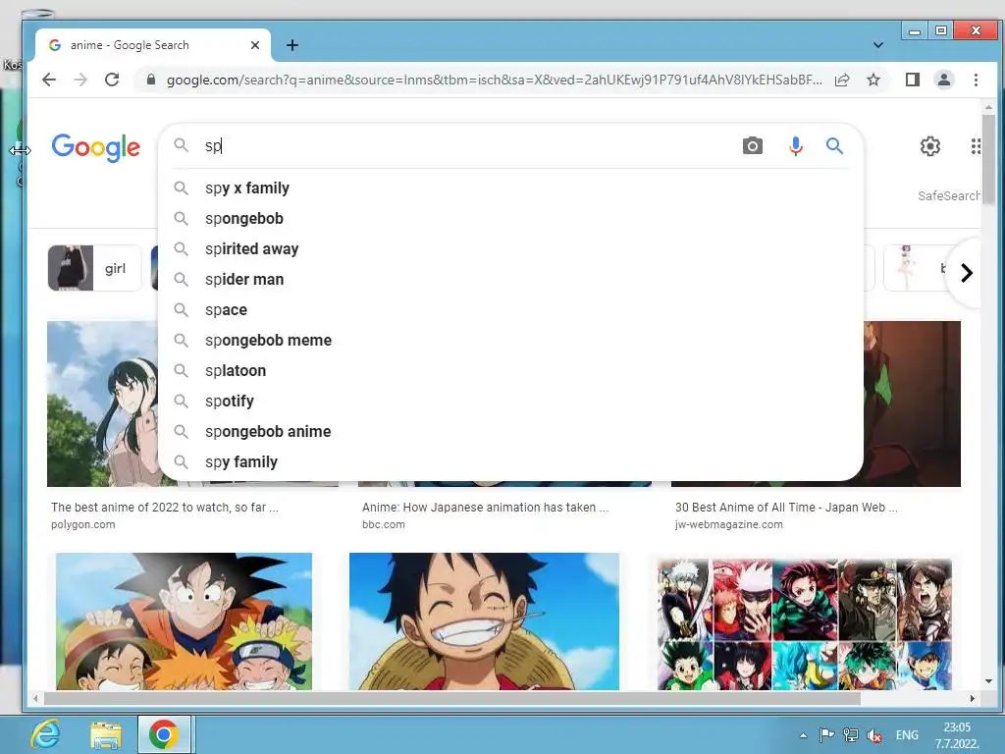Open a new browser tab

(x=292, y=45)
